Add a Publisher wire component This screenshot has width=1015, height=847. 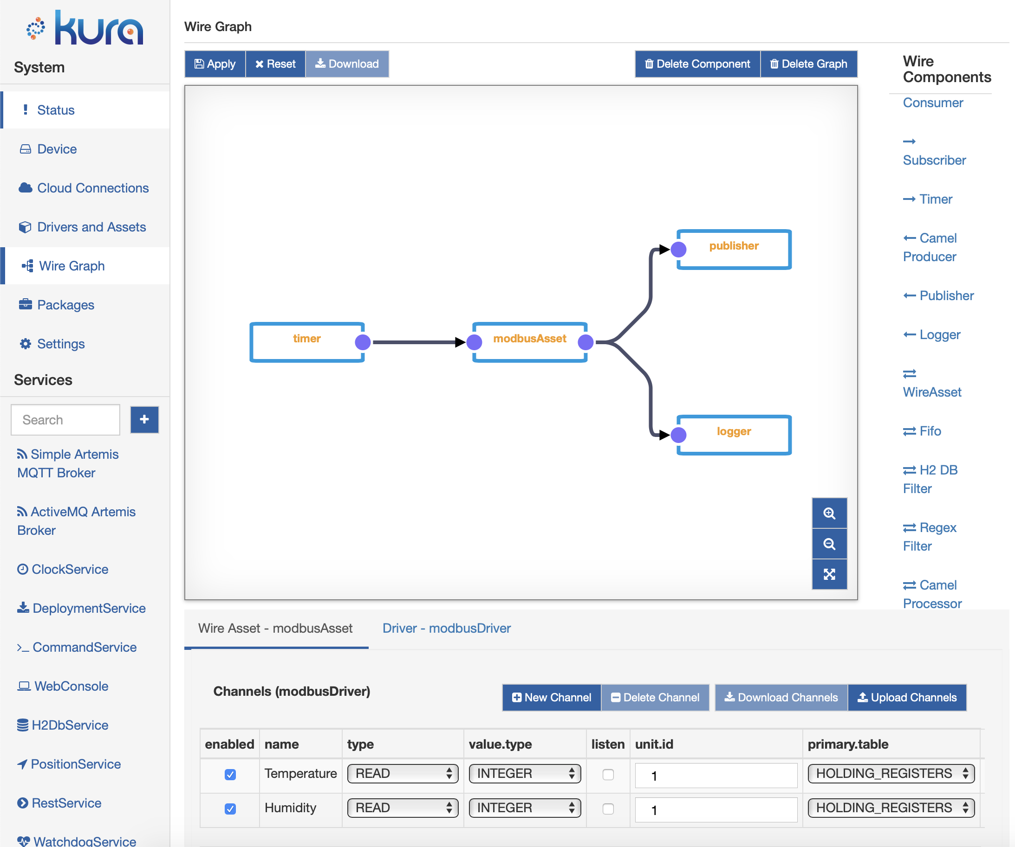coord(938,295)
